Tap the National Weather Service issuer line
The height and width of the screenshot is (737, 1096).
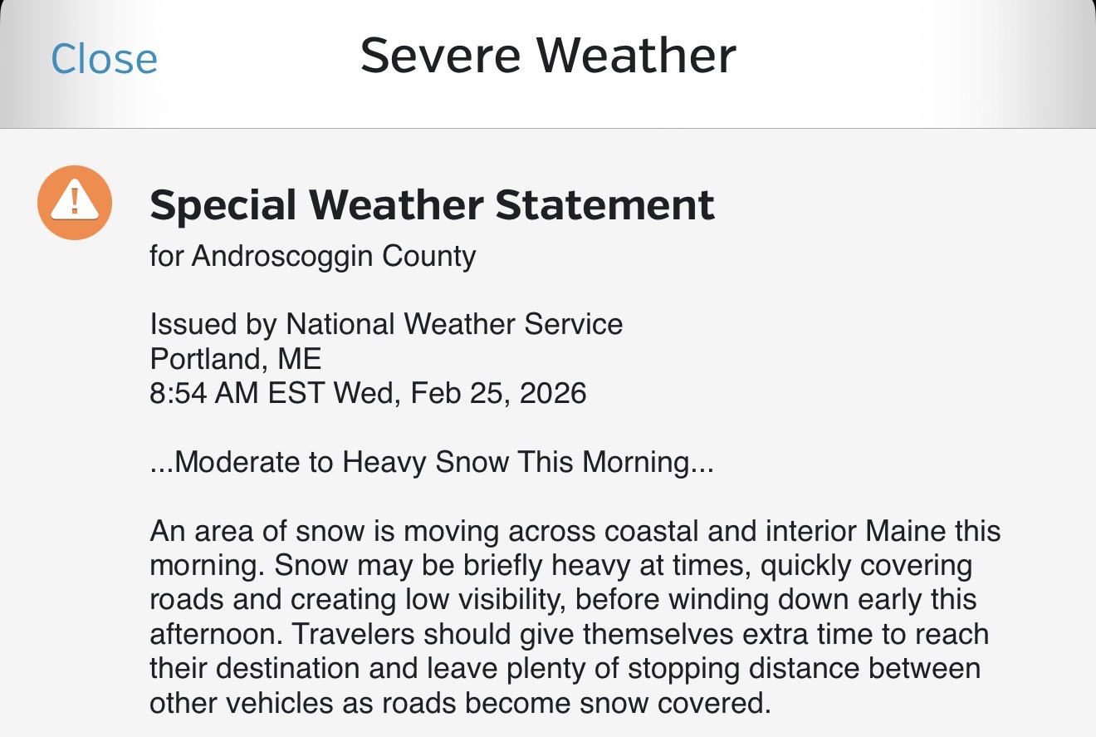(386, 324)
